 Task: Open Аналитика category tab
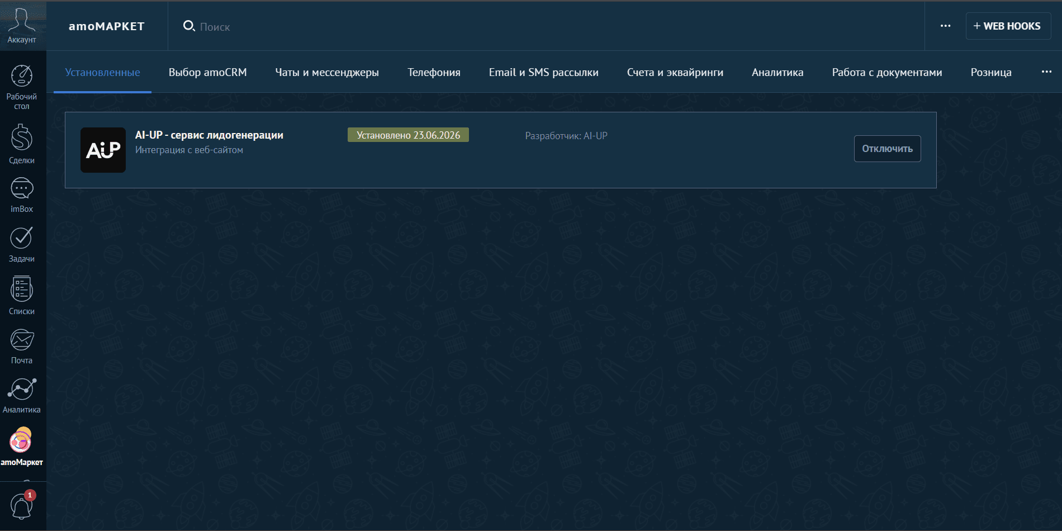(x=777, y=72)
